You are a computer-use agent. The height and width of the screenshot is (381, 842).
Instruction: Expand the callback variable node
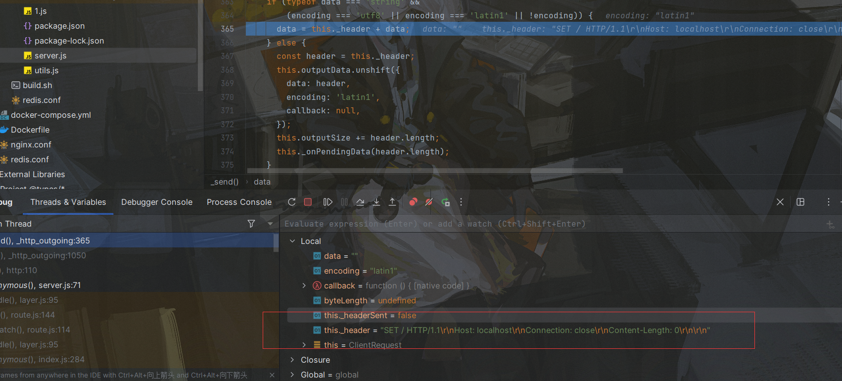click(304, 286)
